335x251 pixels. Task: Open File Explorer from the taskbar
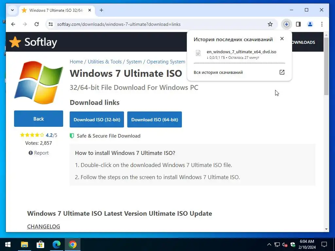(x=24, y=244)
